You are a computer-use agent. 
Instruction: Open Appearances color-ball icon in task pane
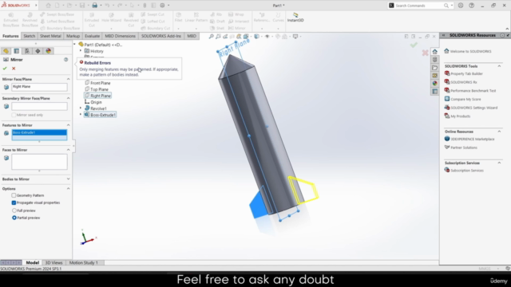click(x=434, y=83)
